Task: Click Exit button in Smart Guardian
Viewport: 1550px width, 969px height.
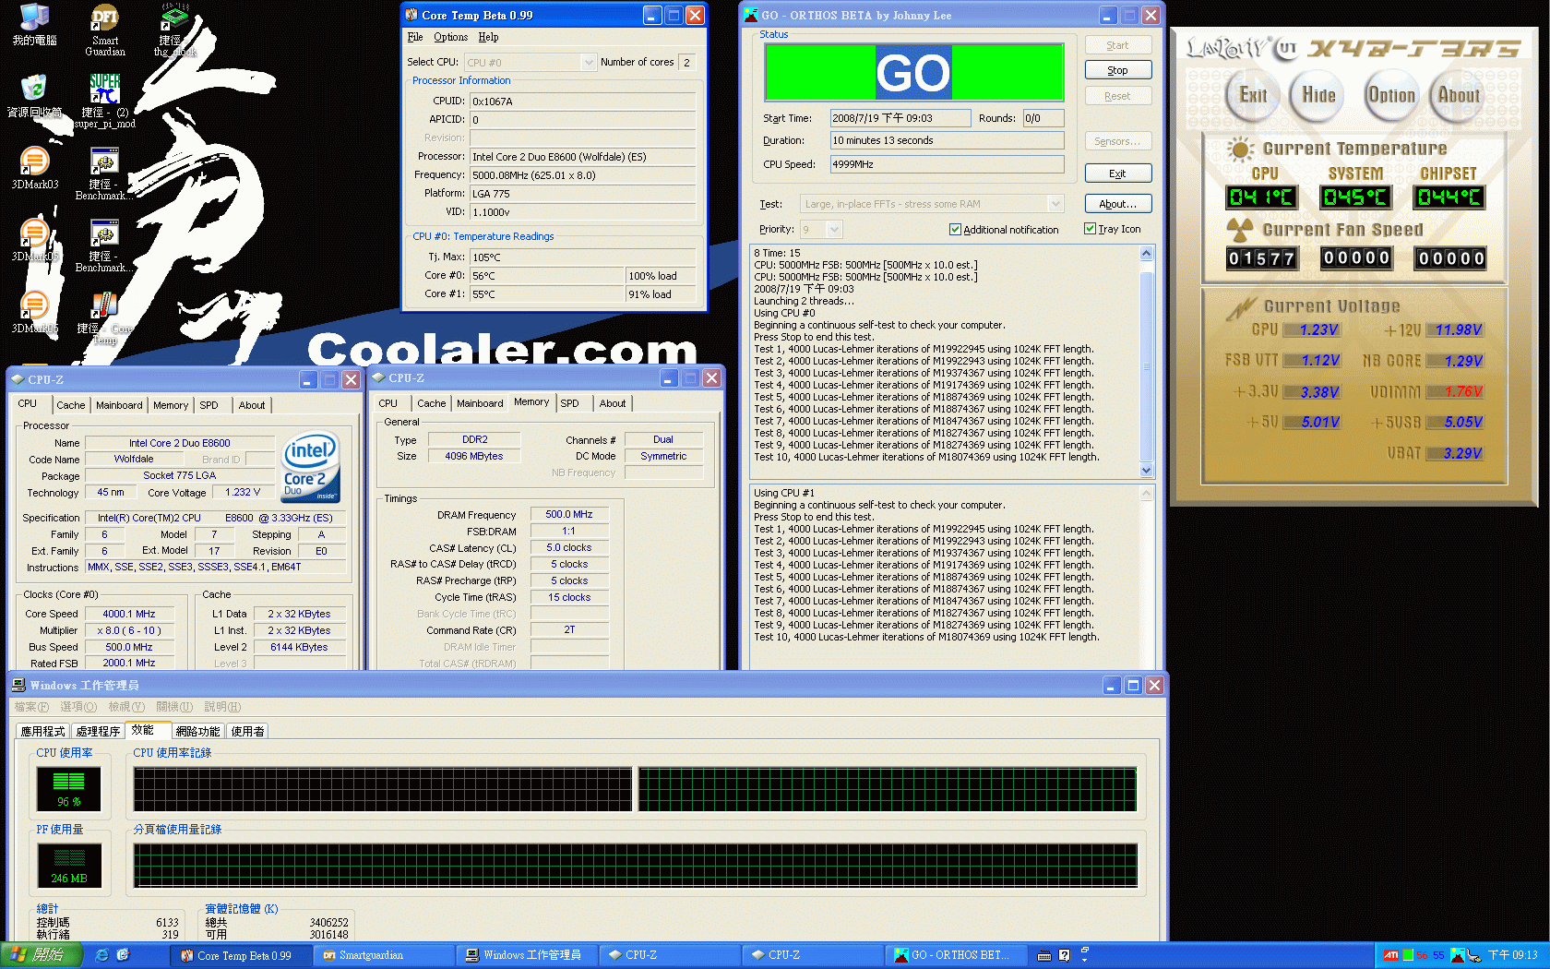Action: [1252, 95]
